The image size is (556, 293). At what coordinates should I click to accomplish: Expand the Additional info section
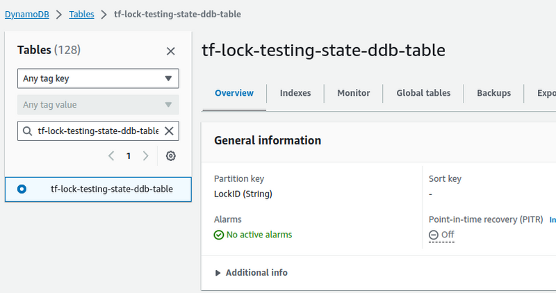251,273
